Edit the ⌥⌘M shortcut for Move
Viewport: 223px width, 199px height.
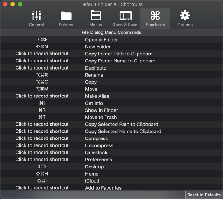pos(42,89)
